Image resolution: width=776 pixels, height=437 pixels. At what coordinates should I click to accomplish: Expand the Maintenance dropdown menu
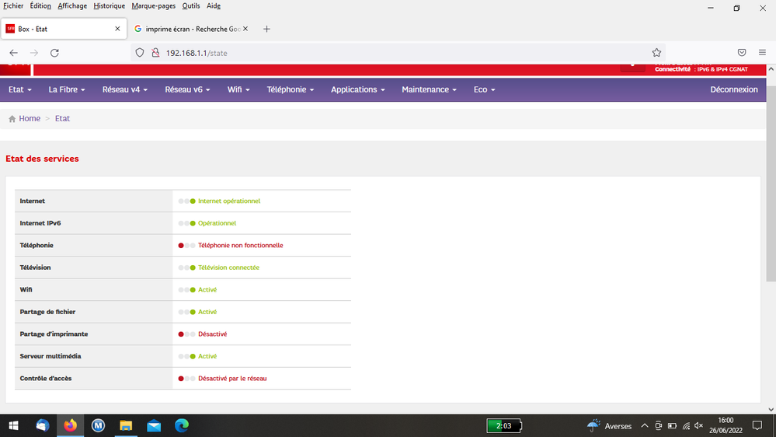tap(429, 89)
